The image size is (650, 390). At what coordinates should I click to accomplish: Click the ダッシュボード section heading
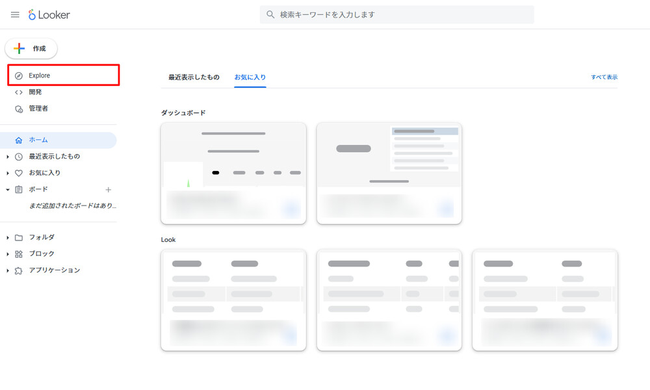pyautogui.click(x=183, y=112)
